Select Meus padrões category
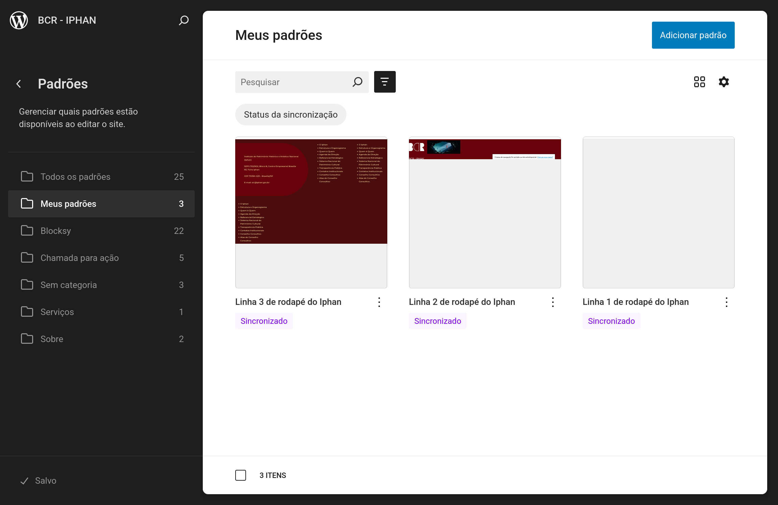 point(101,203)
